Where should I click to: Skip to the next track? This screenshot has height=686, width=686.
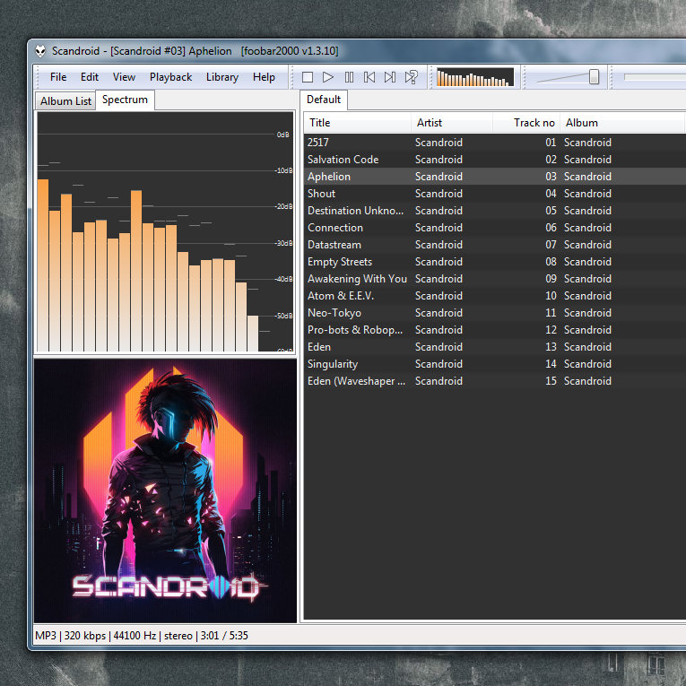(390, 77)
